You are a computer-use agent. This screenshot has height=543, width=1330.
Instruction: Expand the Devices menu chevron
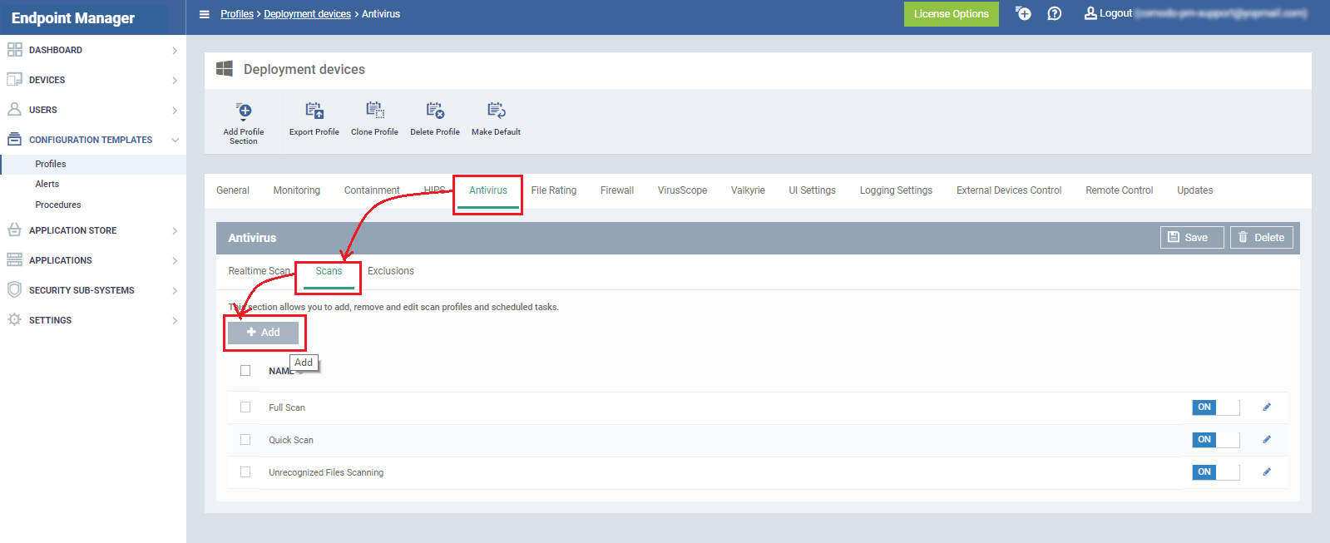click(175, 81)
